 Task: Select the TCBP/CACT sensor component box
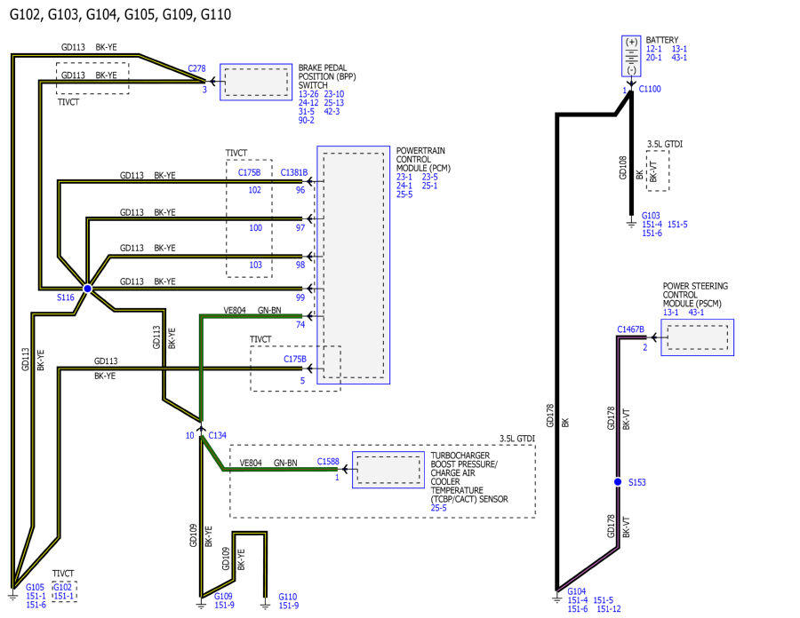[388, 470]
